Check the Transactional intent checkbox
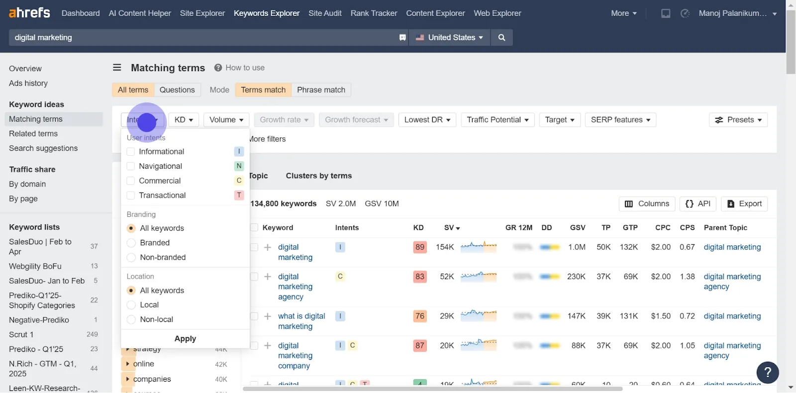The height and width of the screenshot is (393, 796). pyautogui.click(x=131, y=195)
